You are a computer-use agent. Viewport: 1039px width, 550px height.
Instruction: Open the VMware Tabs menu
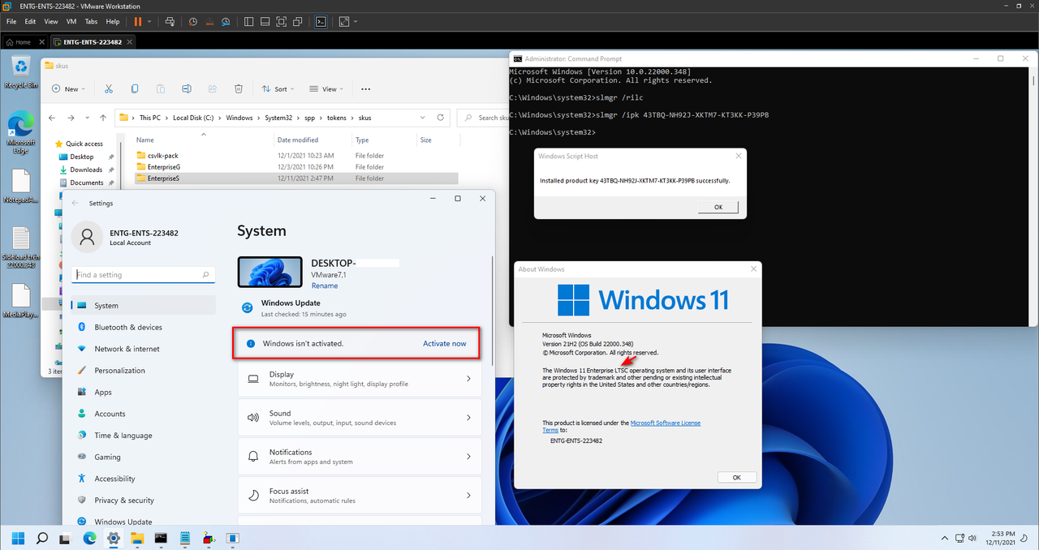[91, 21]
